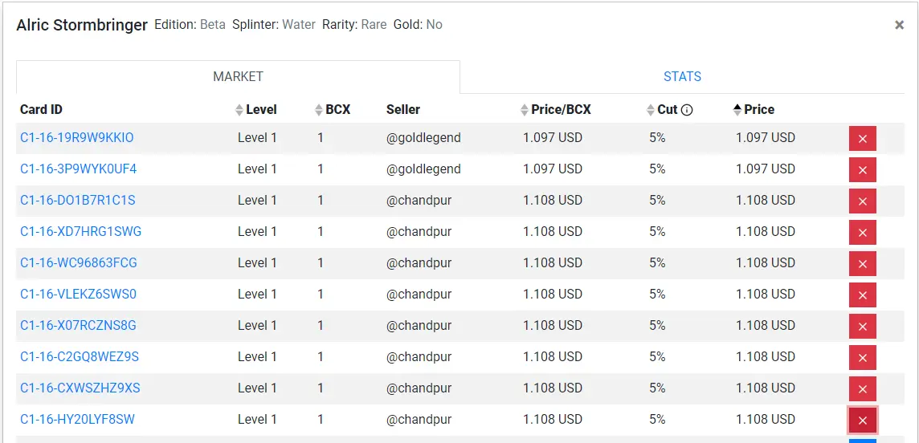919x443 pixels.
Task: Remove listing C1-16-HY20LYF8SW with red X
Action: pyautogui.click(x=862, y=421)
